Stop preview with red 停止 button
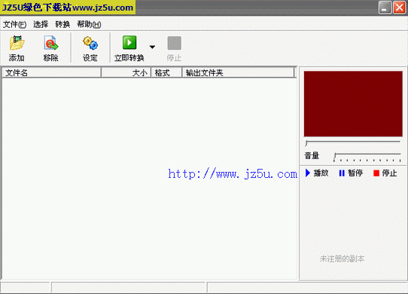The width and height of the screenshot is (408, 294). (385, 173)
